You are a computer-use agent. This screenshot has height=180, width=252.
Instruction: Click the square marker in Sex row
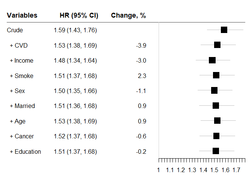[x=214, y=91]
